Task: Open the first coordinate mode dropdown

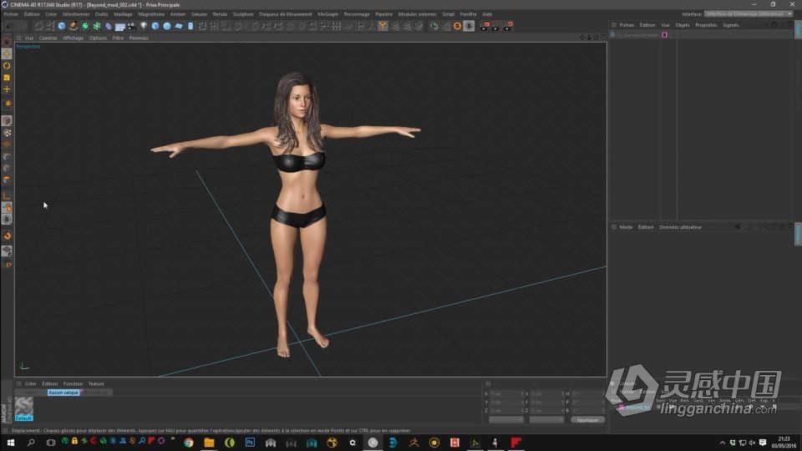Action: (x=506, y=420)
